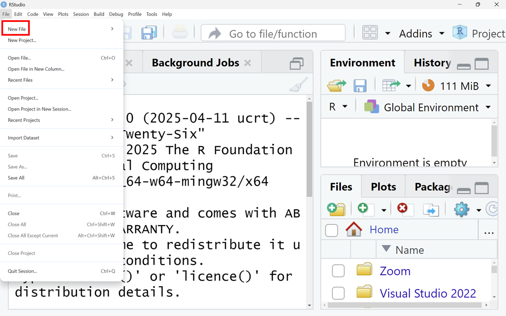Click the red Delete files icon
The height and width of the screenshot is (316, 506).
[x=402, y=208]
